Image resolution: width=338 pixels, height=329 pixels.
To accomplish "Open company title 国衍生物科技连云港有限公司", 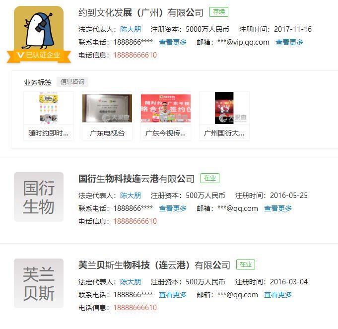I will click(x=136, y=179).
